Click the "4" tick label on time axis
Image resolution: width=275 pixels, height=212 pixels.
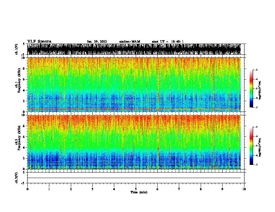click(x=114, y=189)
